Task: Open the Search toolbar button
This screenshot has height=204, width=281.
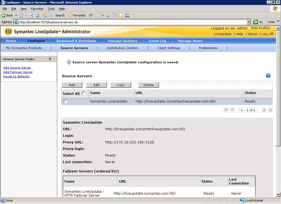Action: [x=58, y=15]
